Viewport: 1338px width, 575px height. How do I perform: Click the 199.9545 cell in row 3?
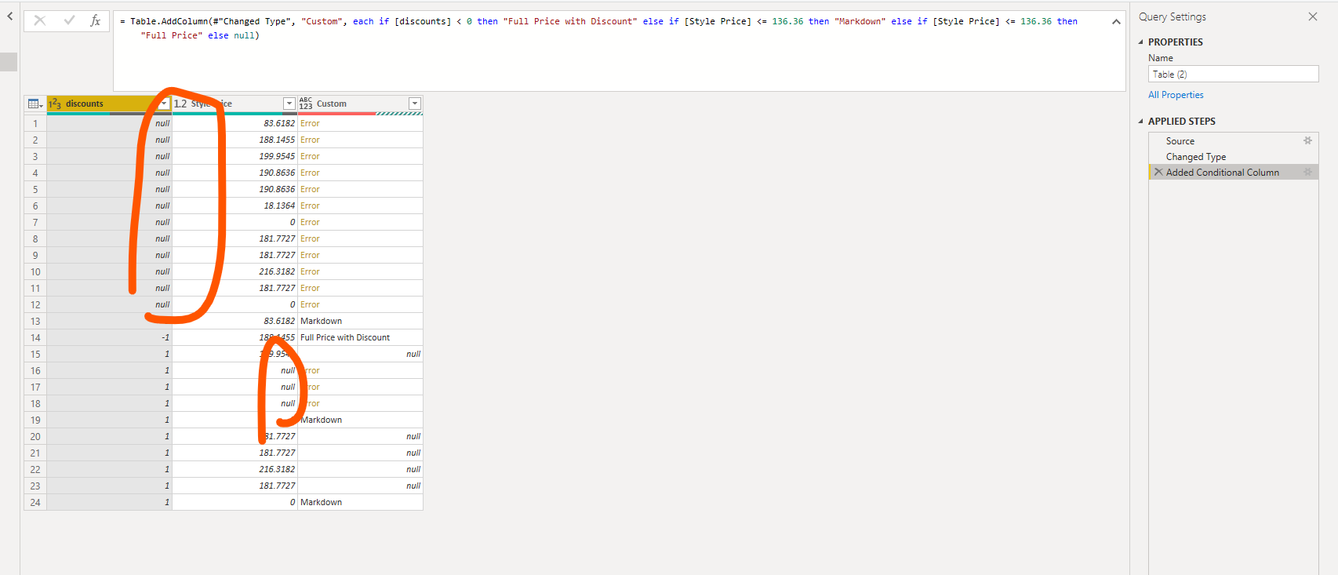[235, 156]
